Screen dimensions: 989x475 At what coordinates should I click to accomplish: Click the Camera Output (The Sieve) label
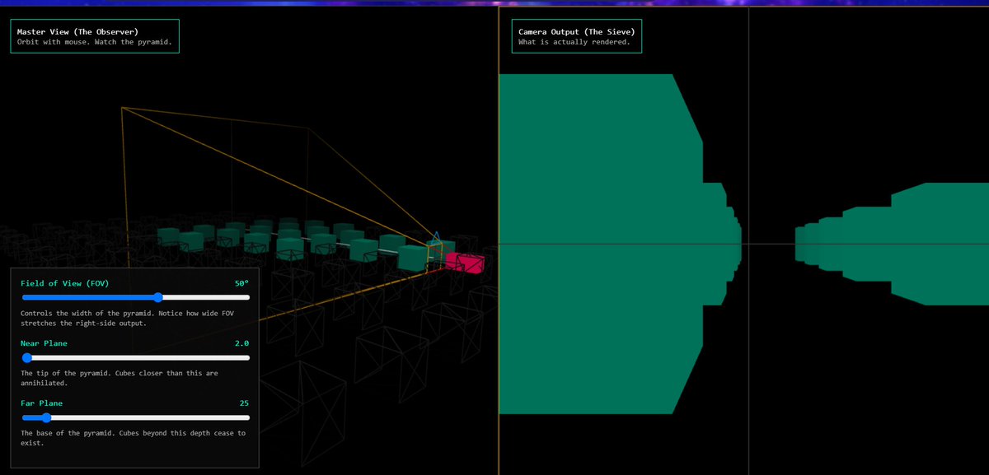[x=577, y=31]
